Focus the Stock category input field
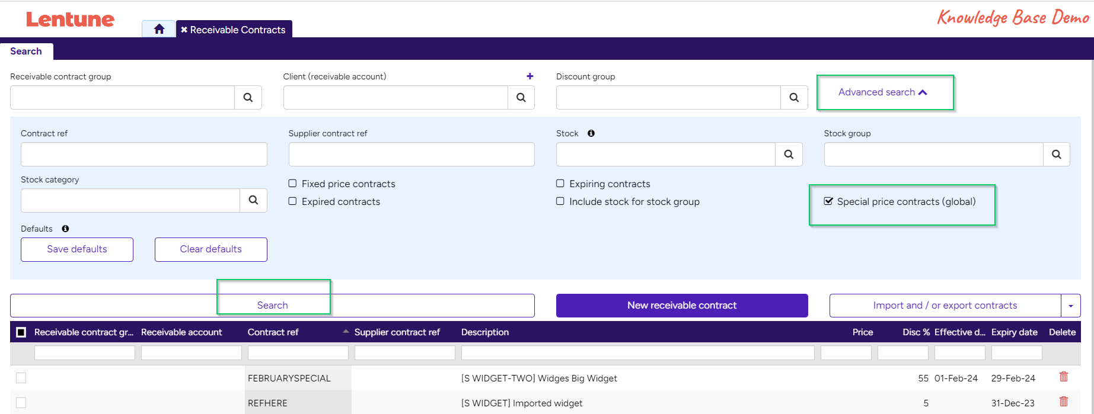The image size is (1094, 414). tap(130, 201)
